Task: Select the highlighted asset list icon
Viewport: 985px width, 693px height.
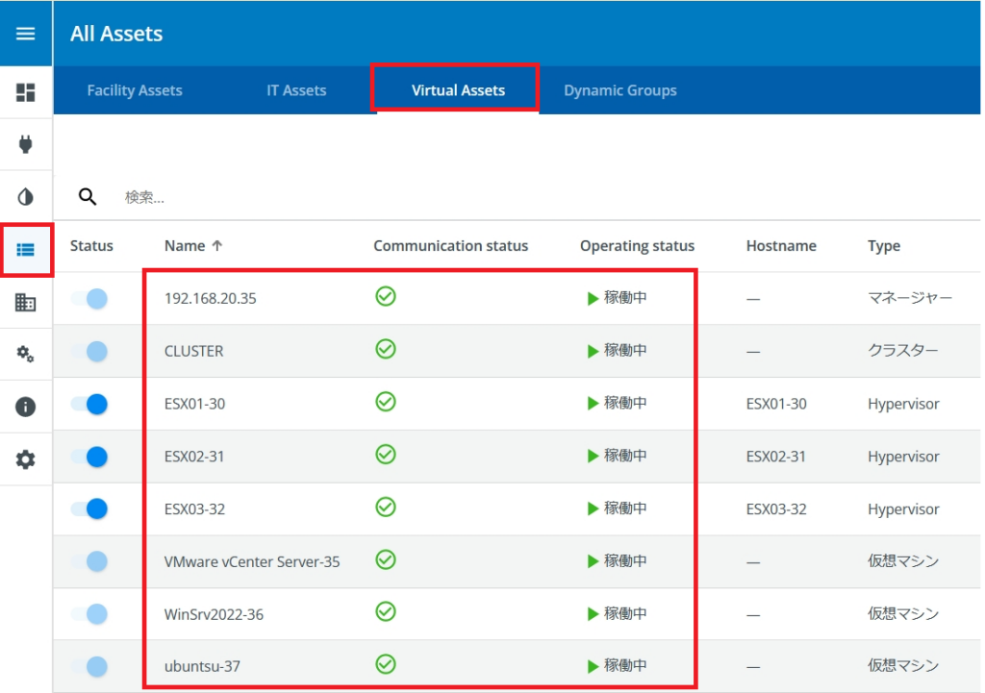Action: coord(26,248)
